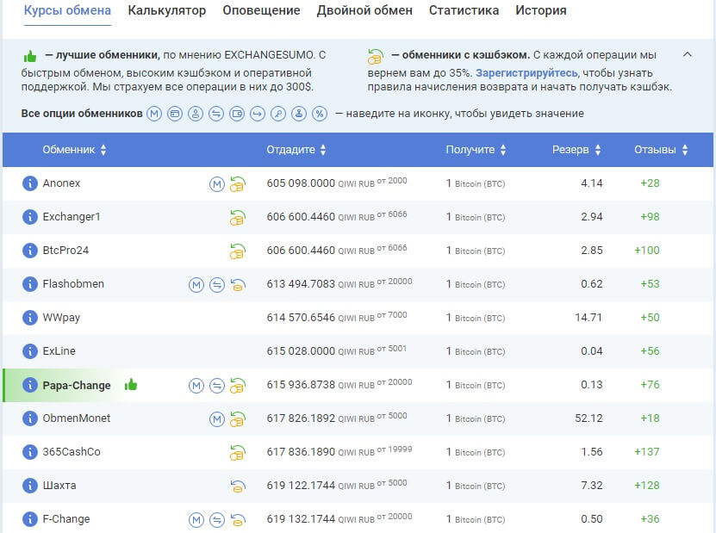Click rate 619 132.1744 in F-Change row
Screen dimensions: 716x533
(x=301, y=519)
